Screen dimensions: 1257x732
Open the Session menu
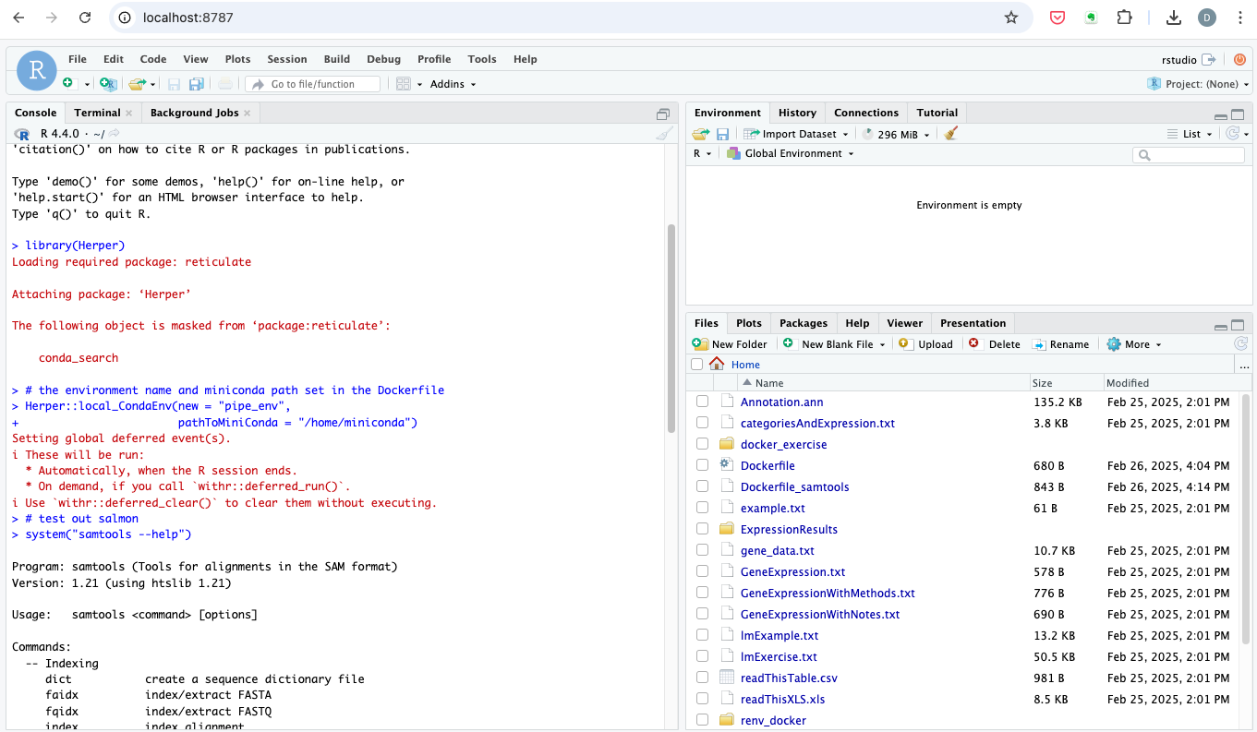[286, 59]
